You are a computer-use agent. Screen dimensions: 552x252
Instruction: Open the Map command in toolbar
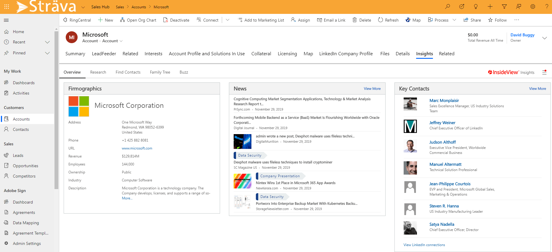coord(413,20)
